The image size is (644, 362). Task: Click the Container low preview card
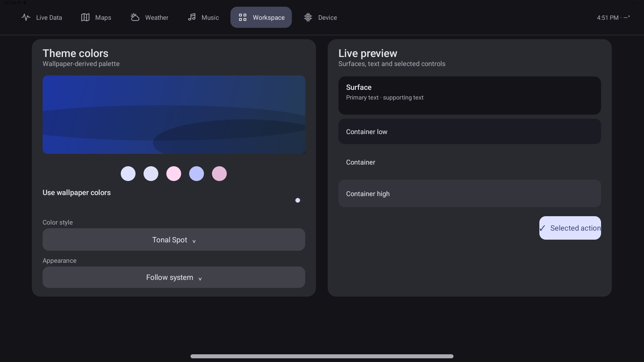point(470,131)
